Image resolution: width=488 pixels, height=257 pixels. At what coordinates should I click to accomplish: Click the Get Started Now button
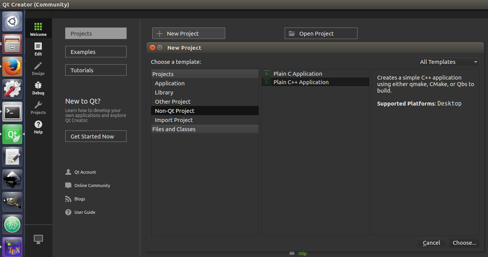96,136
